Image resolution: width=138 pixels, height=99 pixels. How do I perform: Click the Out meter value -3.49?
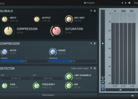[x=132, y=86]
